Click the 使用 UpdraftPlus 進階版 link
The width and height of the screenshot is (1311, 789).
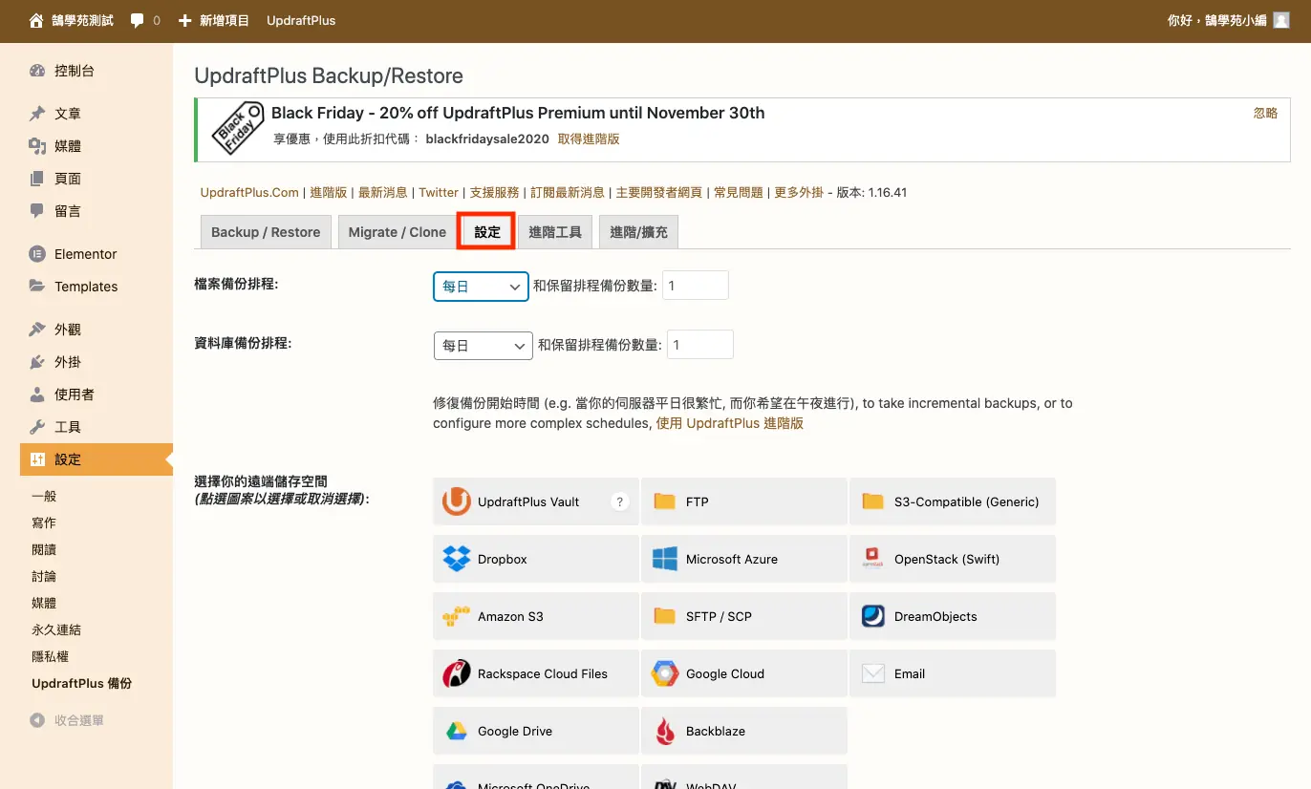coord(730,423)
